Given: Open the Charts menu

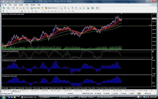Looking at the screenshot, I should [21, 5].
